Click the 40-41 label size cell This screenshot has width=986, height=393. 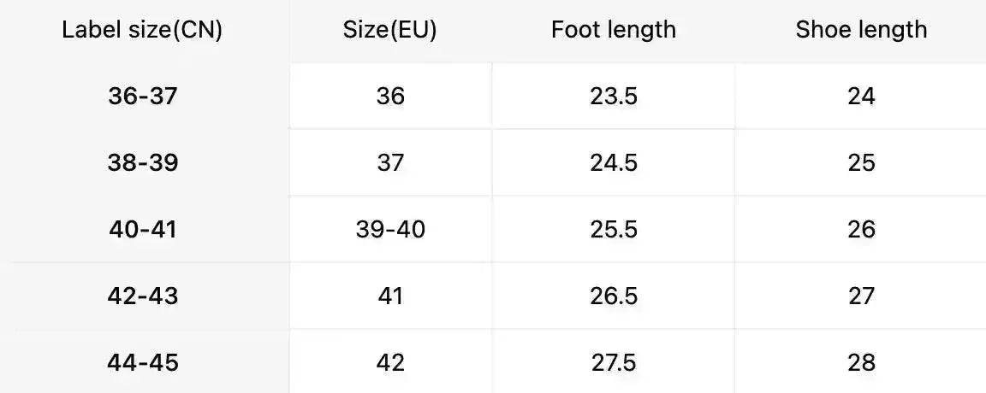[143, 229]
